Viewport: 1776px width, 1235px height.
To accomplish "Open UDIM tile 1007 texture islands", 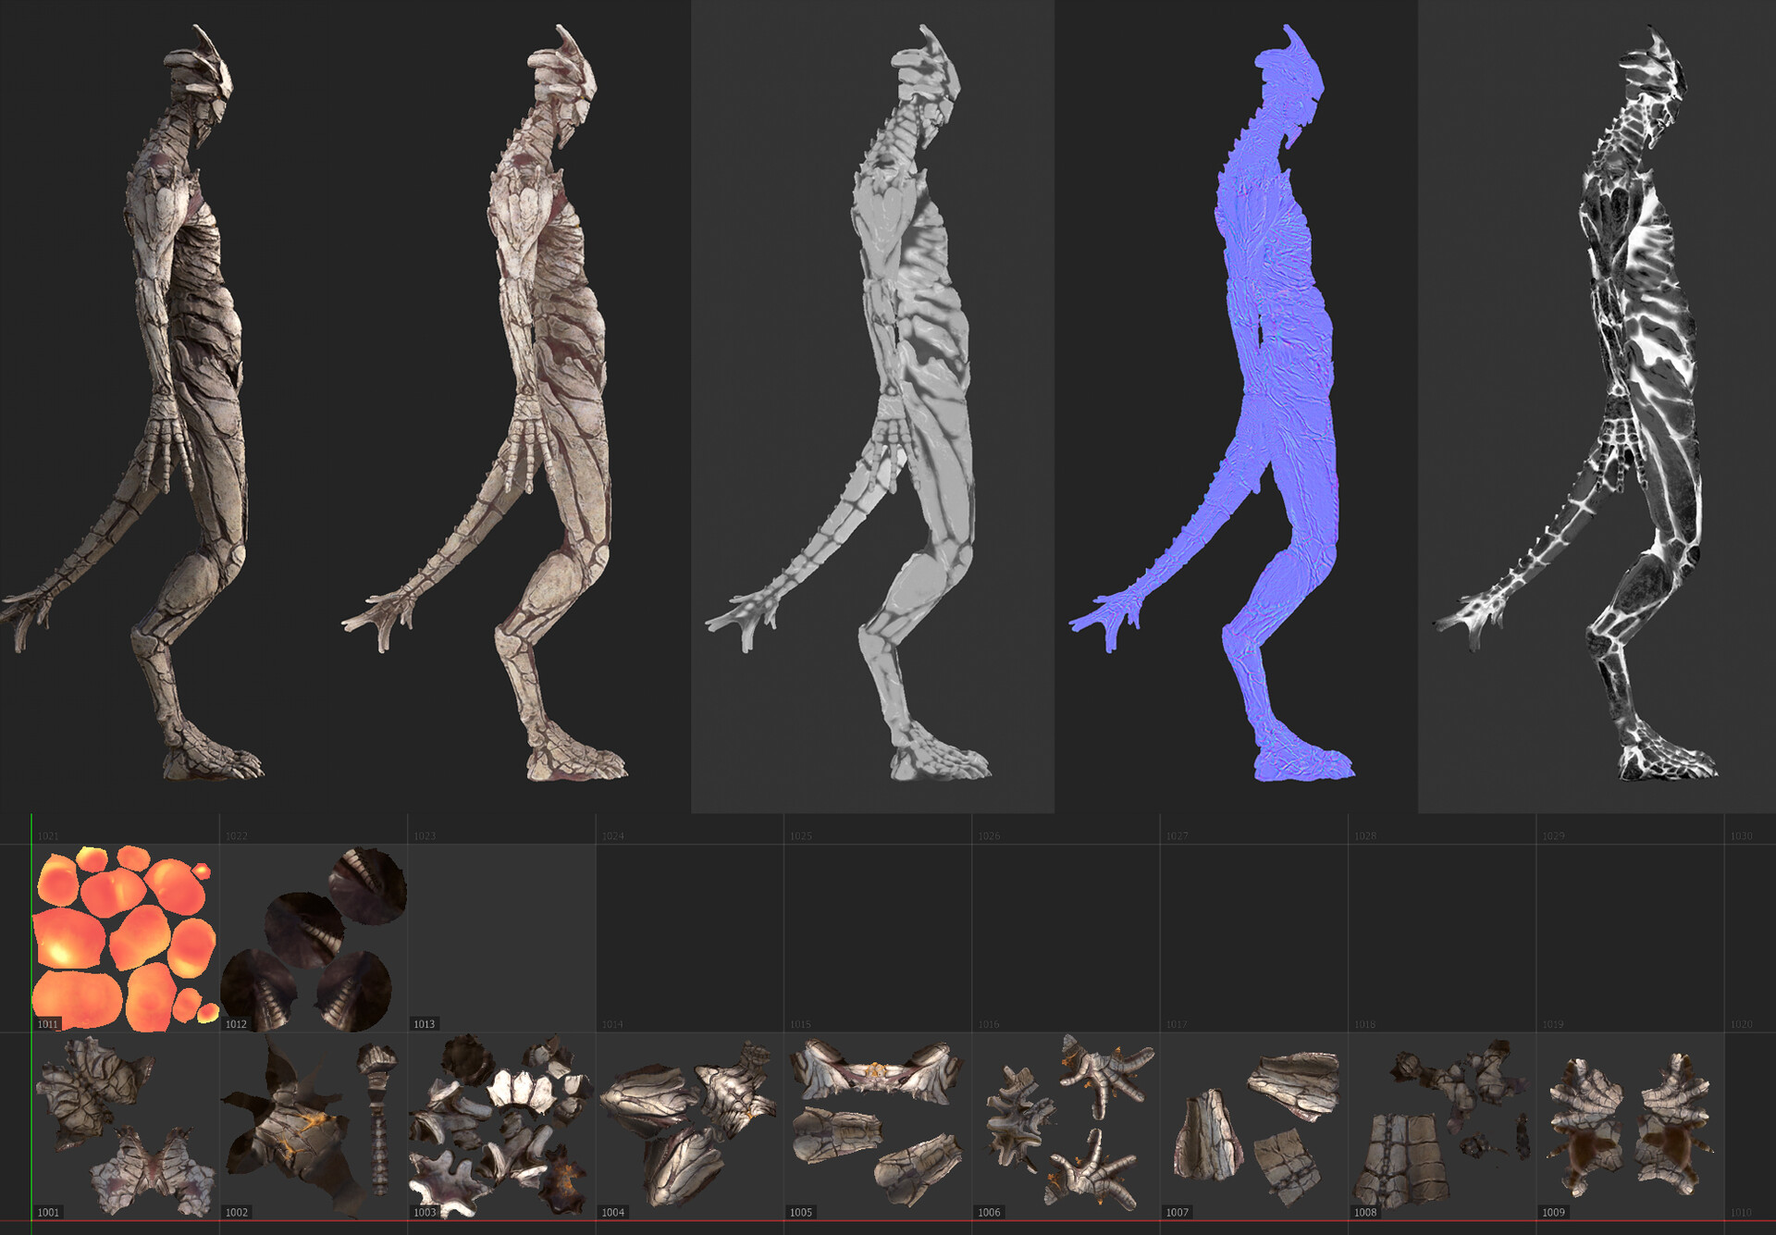I will click(x=1254, y=1126).
